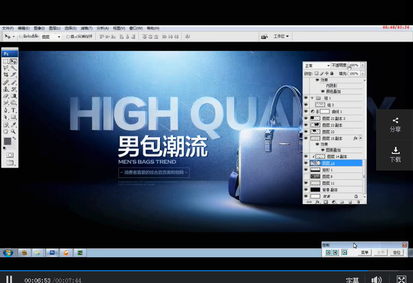This screenshot has height=283, width=413.
Task: Hide 图层 22 layer visibility eye
Action: pyautogui.click(x=306, y=132)
